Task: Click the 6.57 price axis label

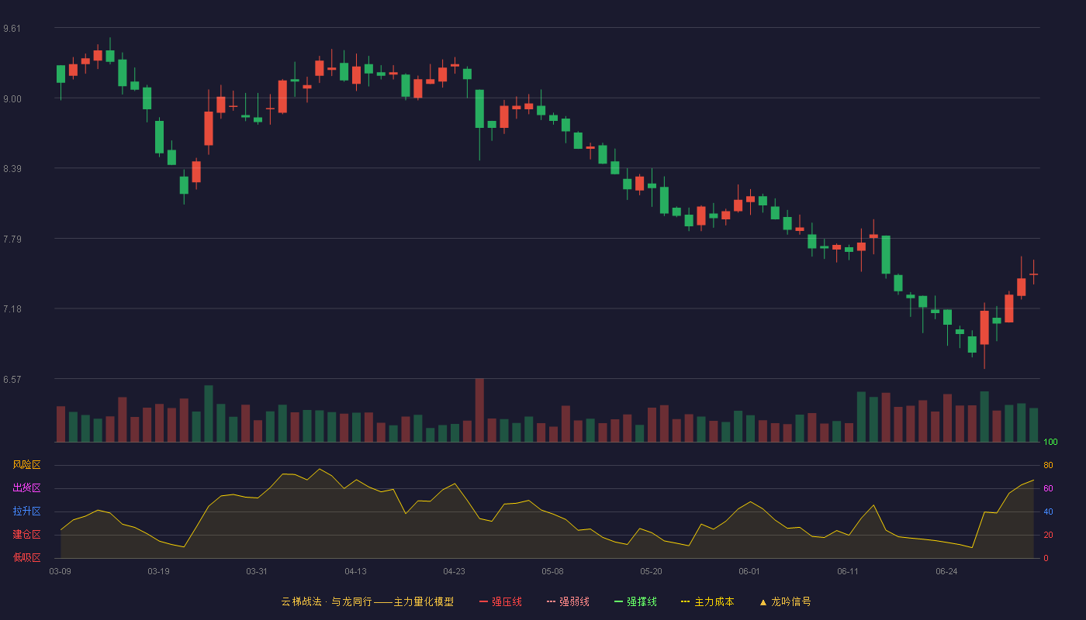Action: [12, 380]
